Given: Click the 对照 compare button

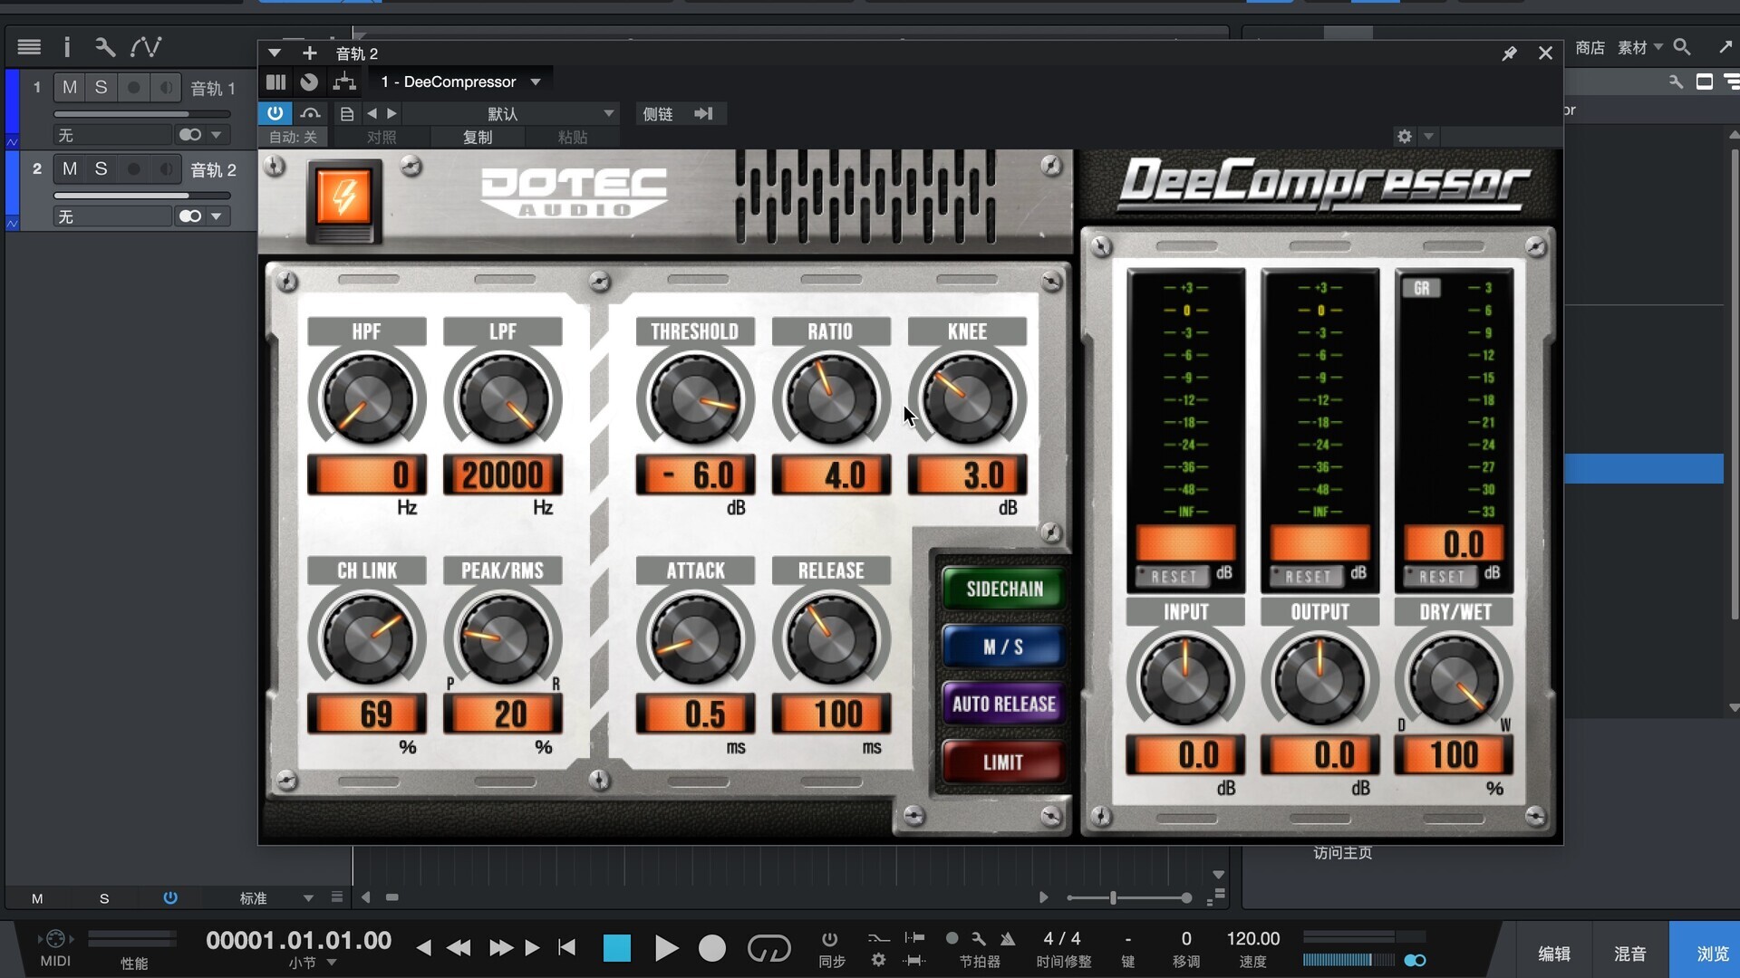Looking at the screenshot, I should tap(382, 138).
